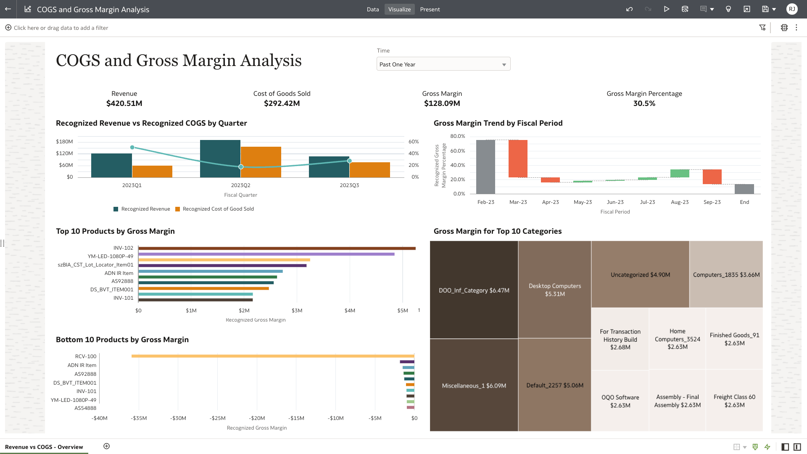Toggle the right panel visibility at bottom right
This screenshot has height=454, width=807.
pyautogui.click(x=798, y=447)
